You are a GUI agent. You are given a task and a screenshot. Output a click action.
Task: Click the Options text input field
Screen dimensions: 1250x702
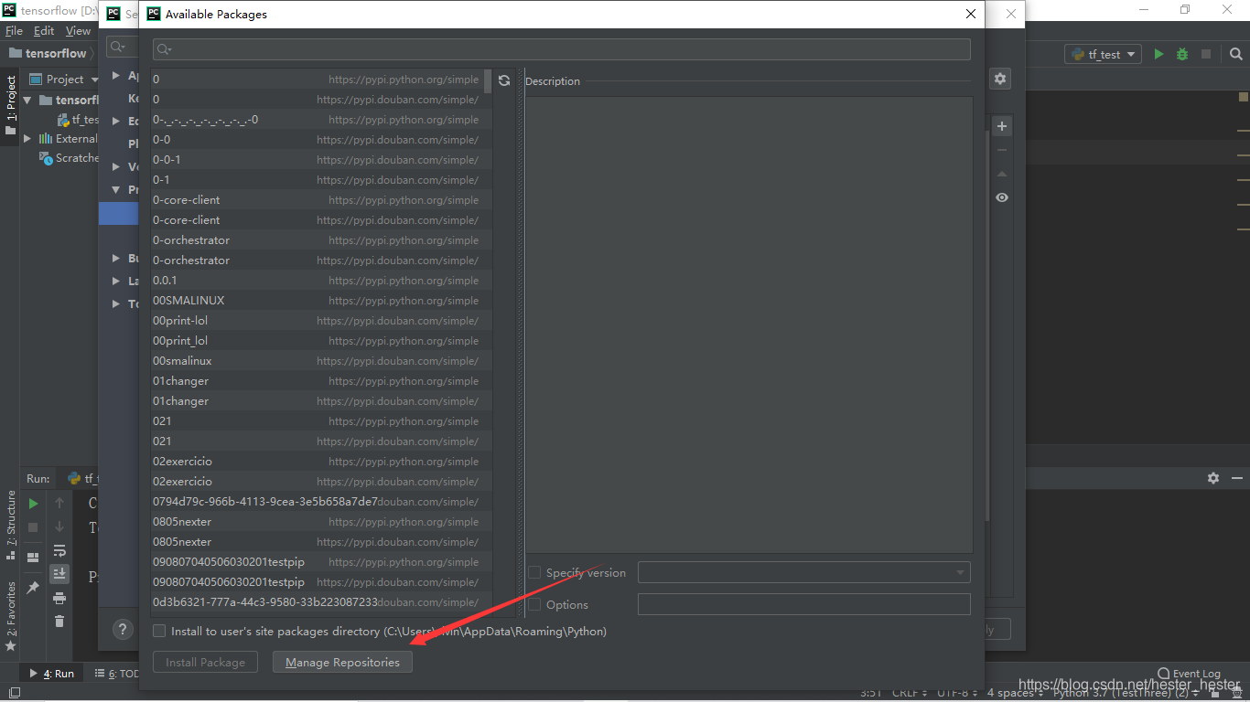click(804, 604)
